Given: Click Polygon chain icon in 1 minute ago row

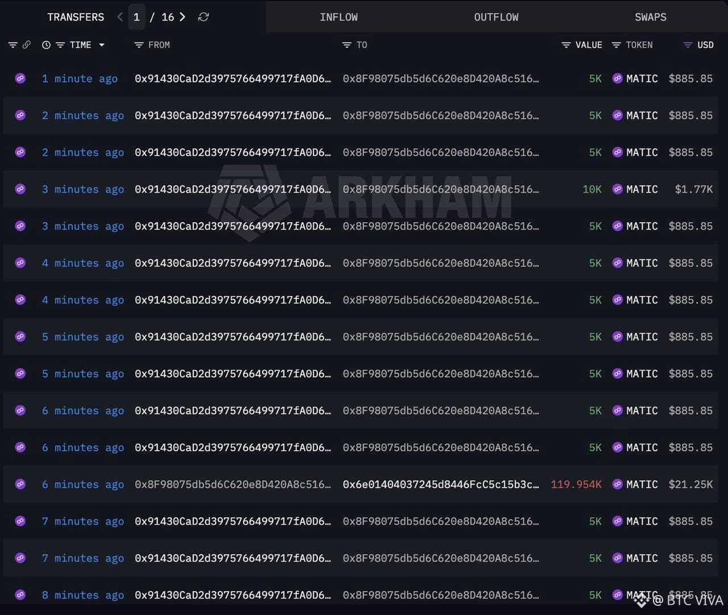Looking at the screenshot, I should click(20, 78).
